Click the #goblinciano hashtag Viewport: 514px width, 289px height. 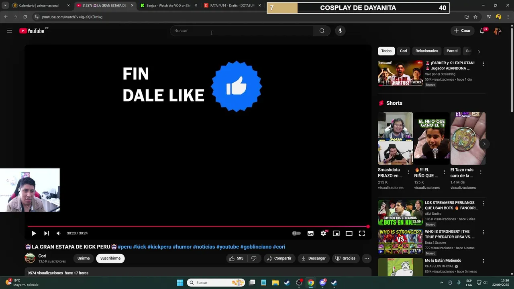[256, 247]
